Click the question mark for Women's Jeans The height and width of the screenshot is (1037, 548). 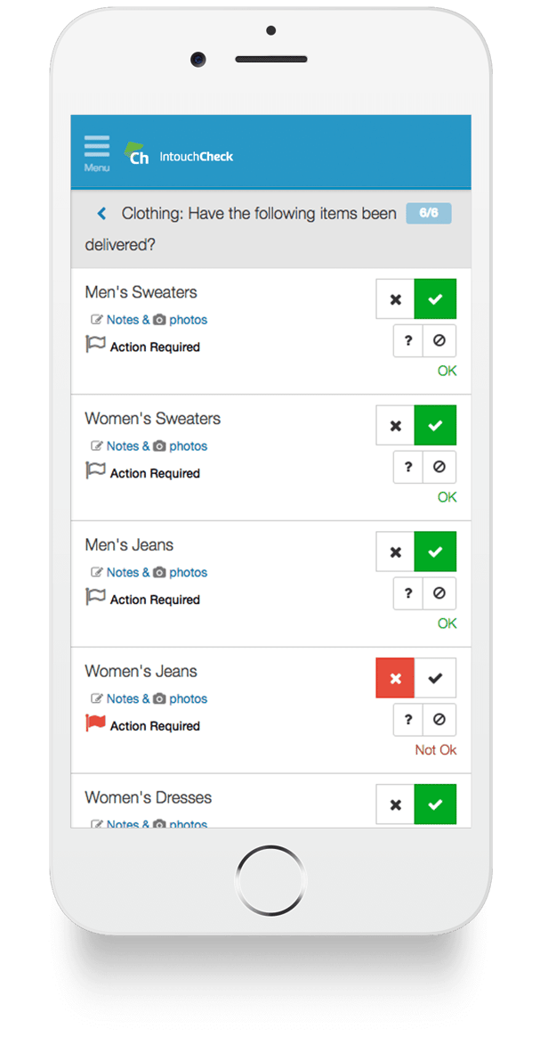coord(408,720)
